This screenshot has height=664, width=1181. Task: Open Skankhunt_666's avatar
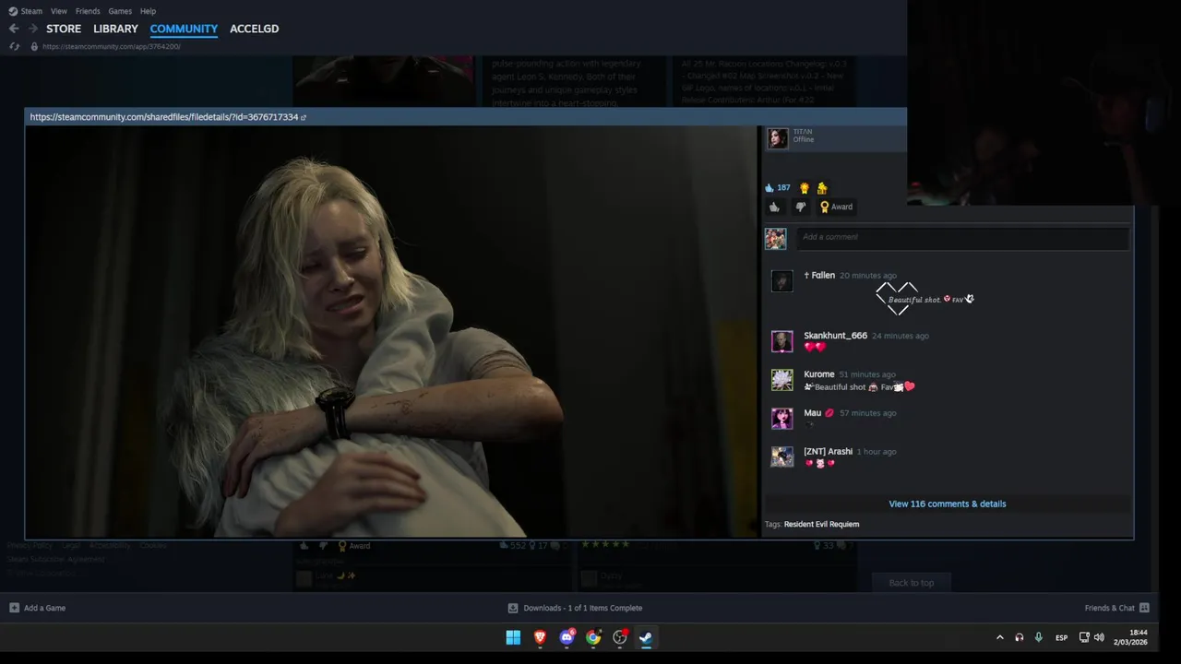(x=781, y=341)
